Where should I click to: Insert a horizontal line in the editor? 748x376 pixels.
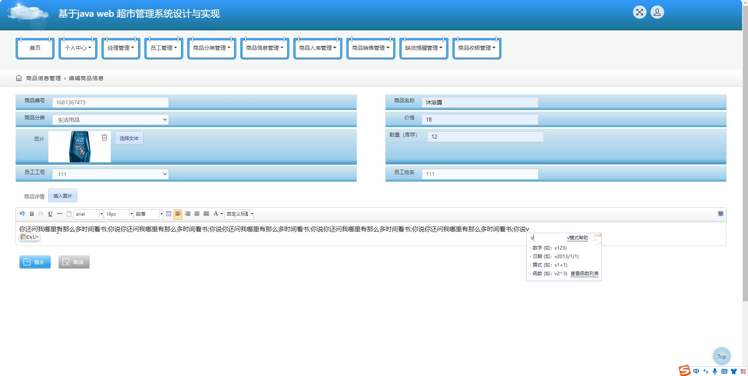[x=59, y=214]
